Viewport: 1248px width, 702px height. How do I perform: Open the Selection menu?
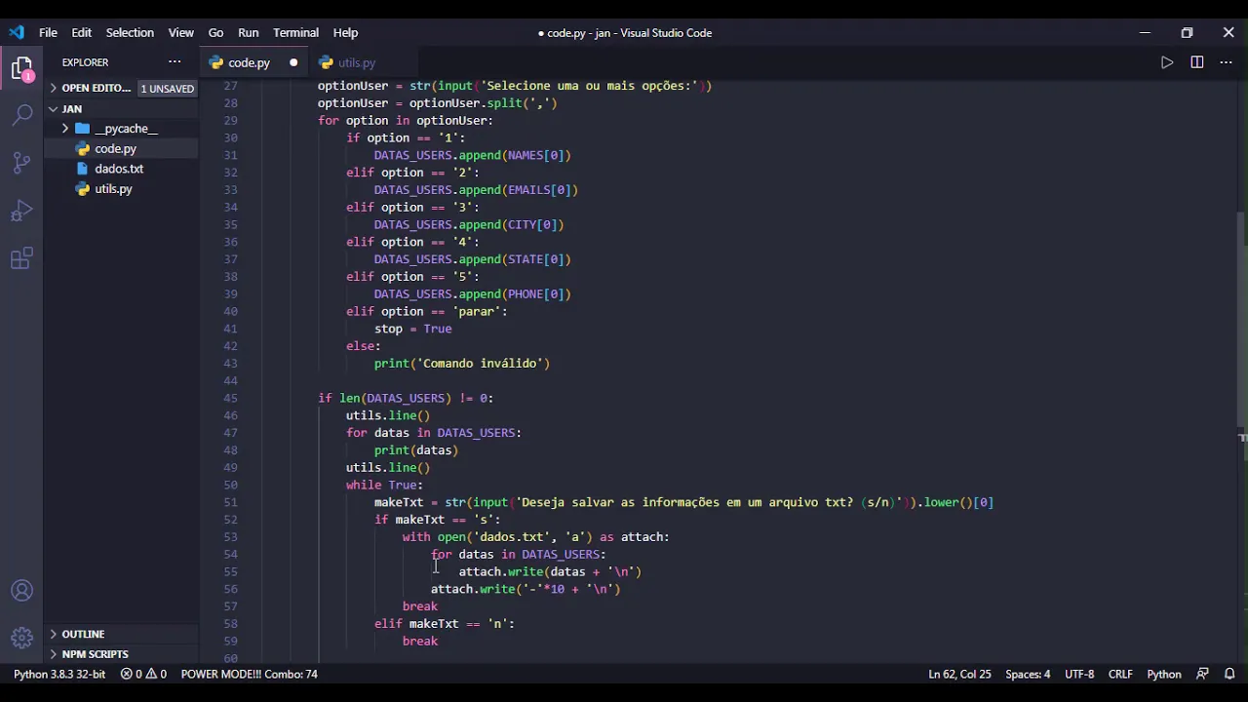(130, 32)
